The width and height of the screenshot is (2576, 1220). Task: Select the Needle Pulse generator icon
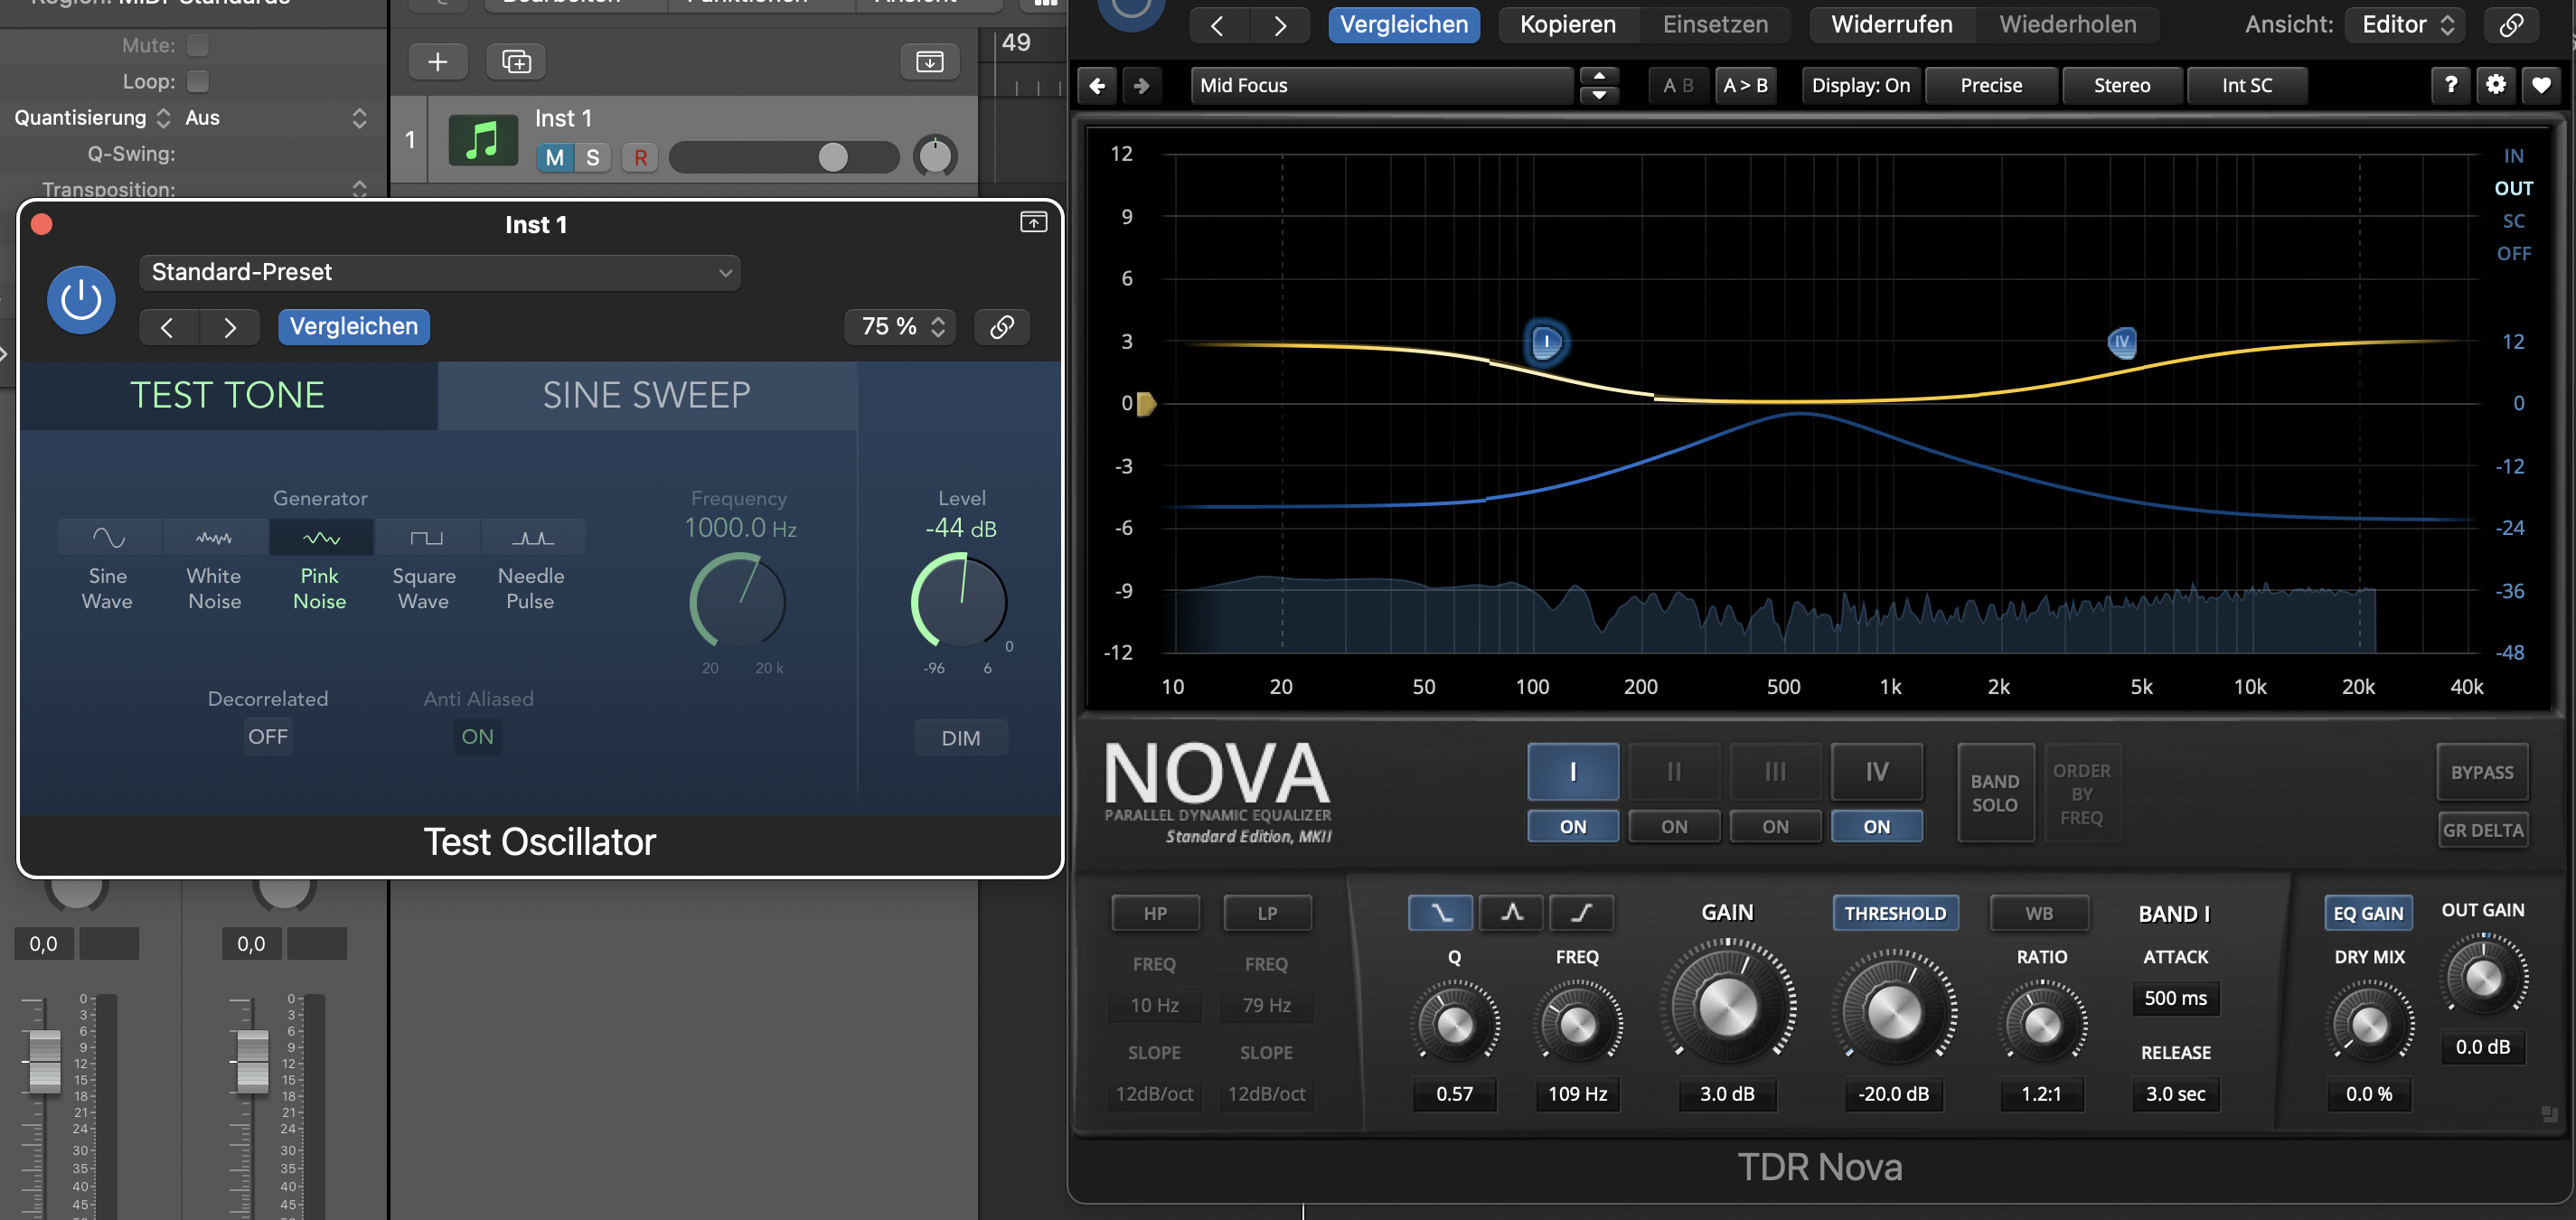pyautogui.click(x=532, y=538)
